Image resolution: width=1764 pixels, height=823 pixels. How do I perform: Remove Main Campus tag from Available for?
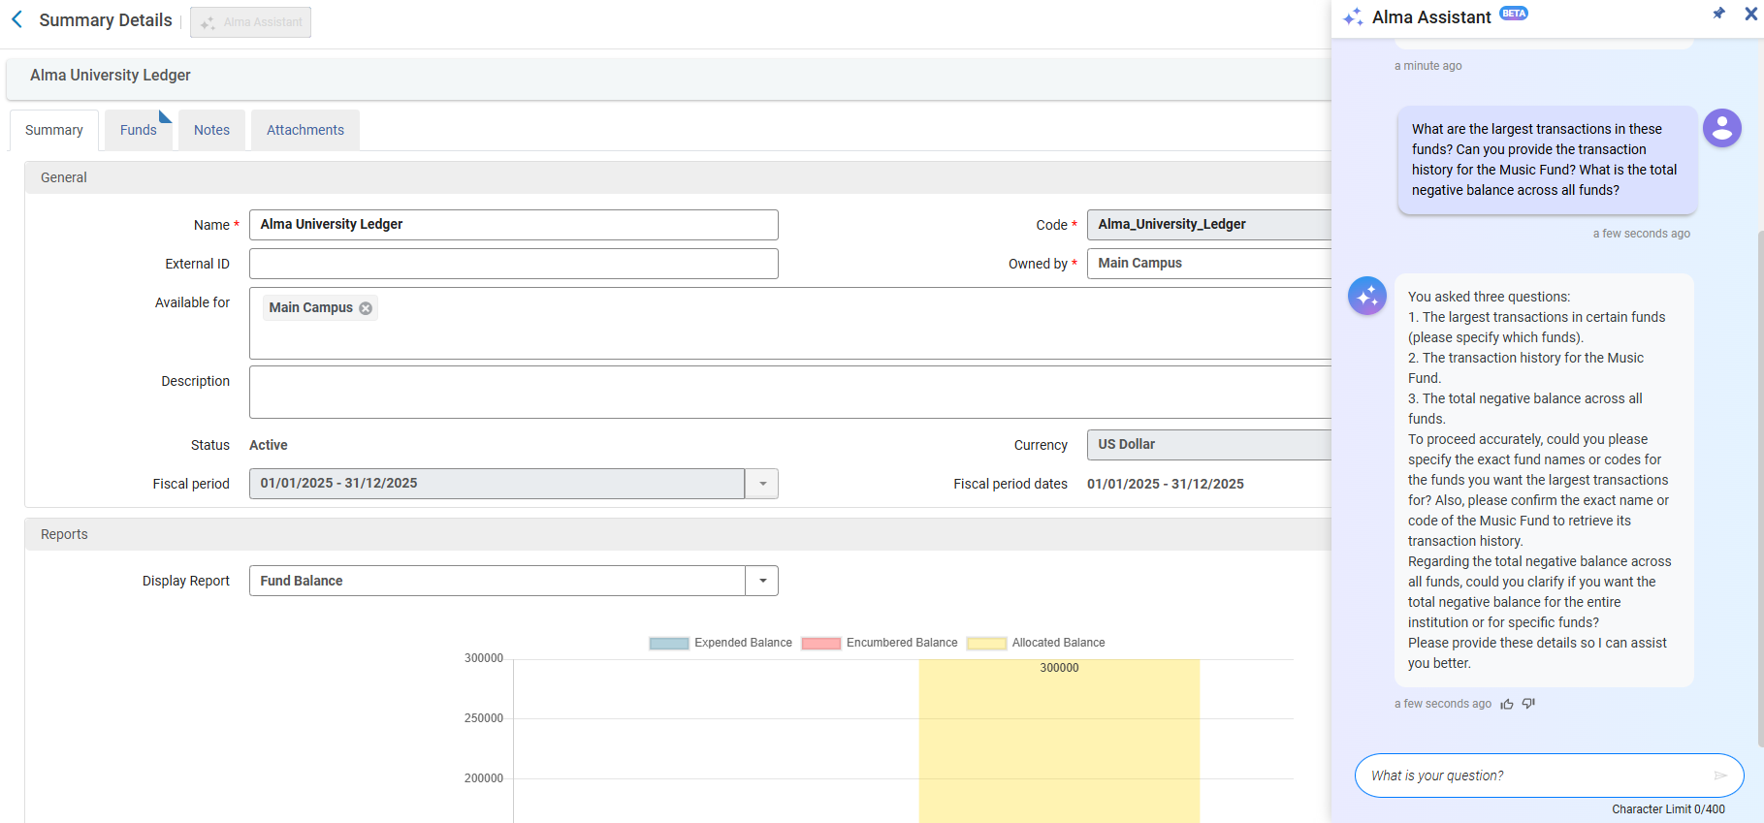coord(366,308)
